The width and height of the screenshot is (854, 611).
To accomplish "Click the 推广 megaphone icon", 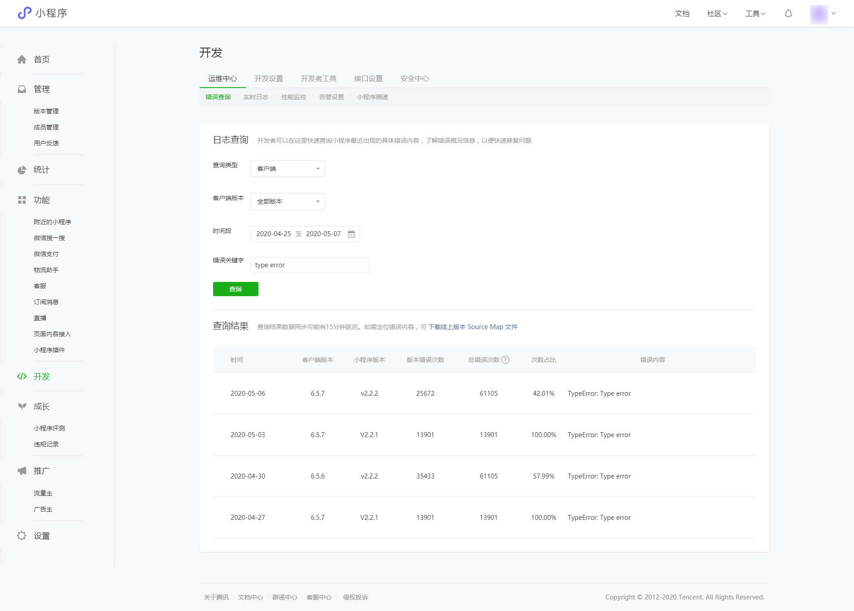I will tap(22, 471).
